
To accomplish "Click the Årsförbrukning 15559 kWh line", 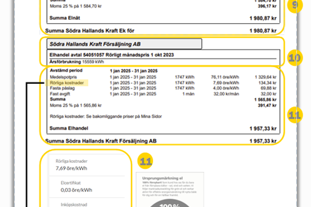I will pos(77,62).
